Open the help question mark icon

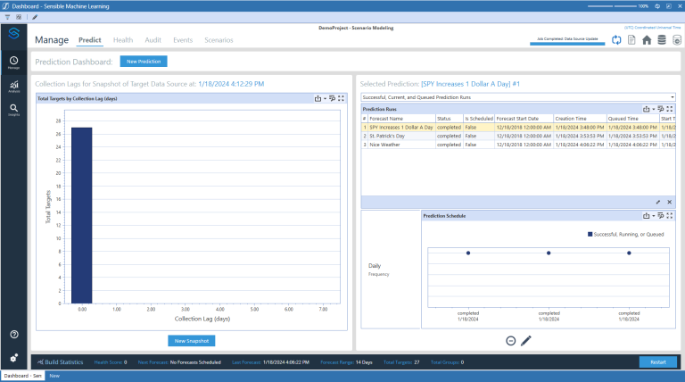[x=14, y=334]
